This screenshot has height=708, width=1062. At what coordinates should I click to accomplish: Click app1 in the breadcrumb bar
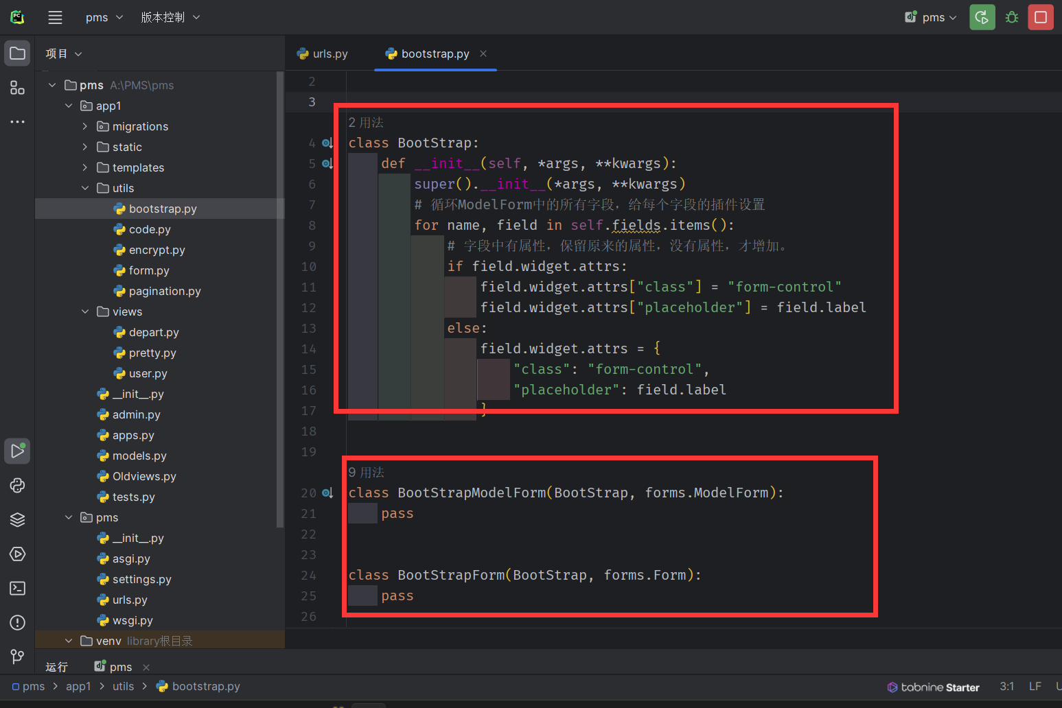click(78, 687)
